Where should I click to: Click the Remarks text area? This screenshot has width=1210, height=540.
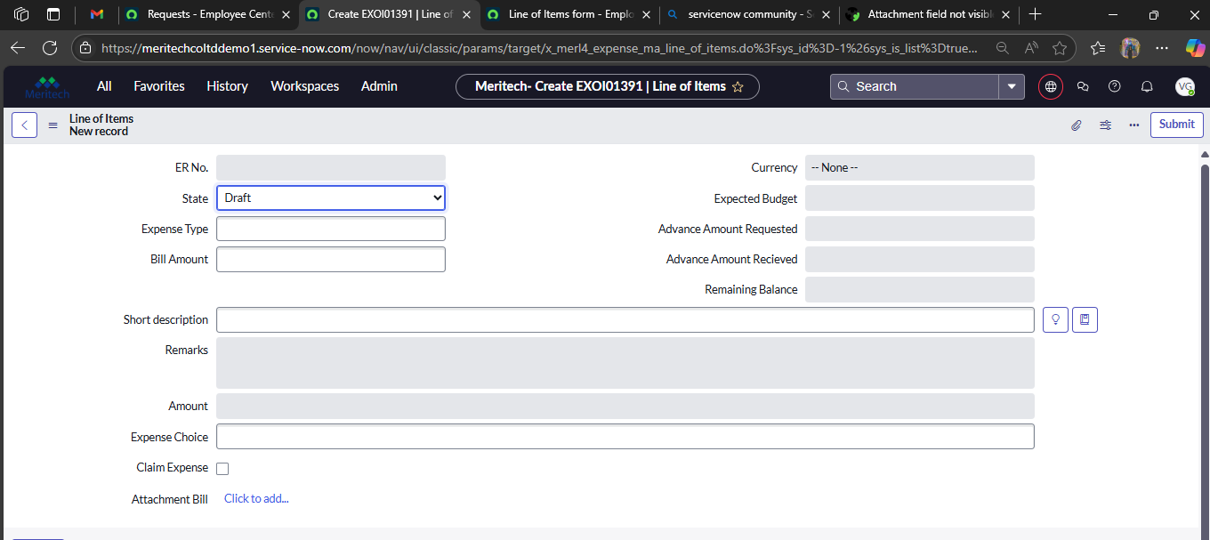[625, 362]
